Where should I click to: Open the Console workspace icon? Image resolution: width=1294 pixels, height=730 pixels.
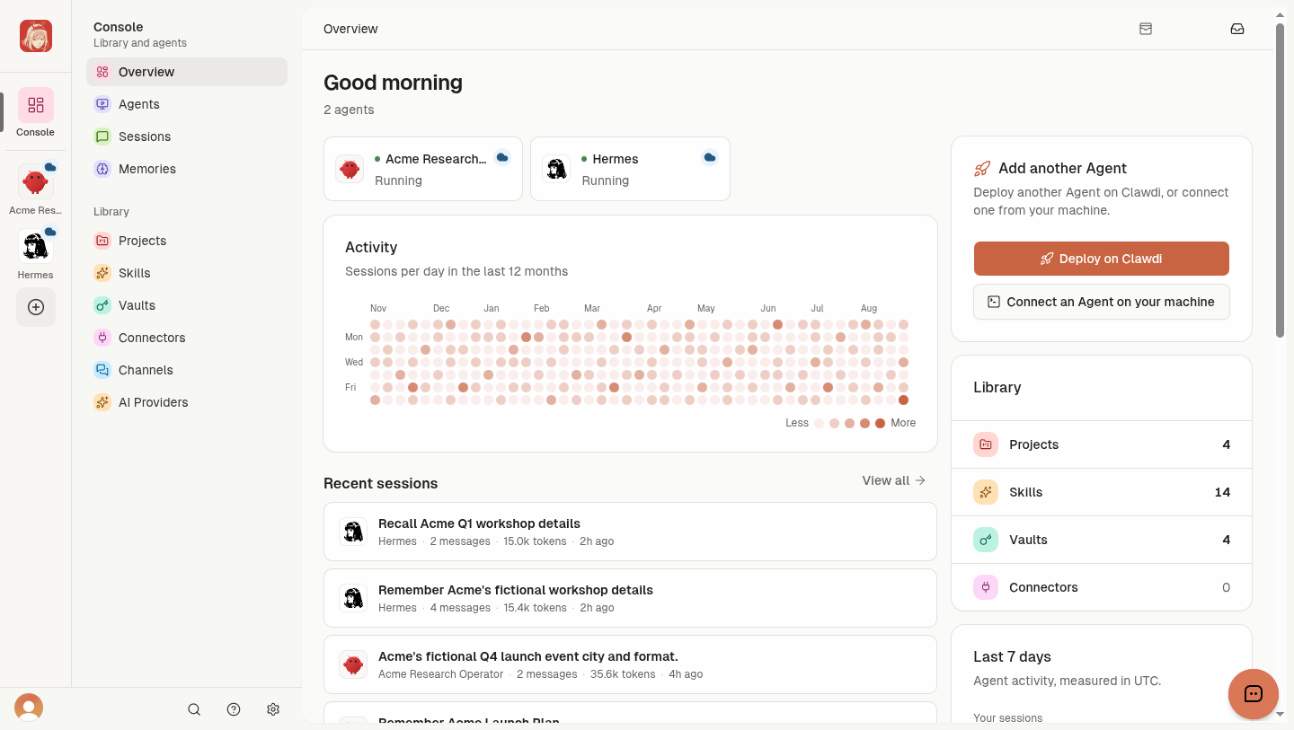(36, 105)
